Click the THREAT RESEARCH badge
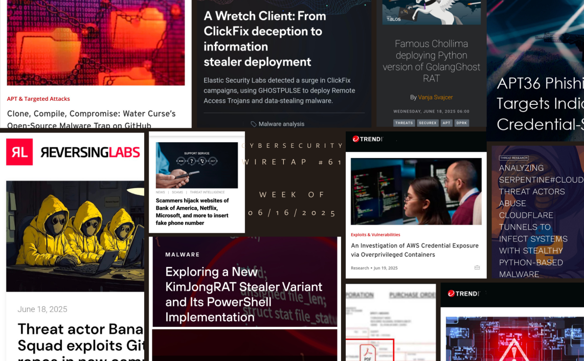The image size is (584, 361). [x=514, y=158]
